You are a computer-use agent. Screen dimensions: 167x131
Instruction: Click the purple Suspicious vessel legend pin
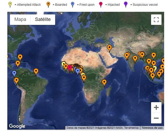click(x=126, y=5)
